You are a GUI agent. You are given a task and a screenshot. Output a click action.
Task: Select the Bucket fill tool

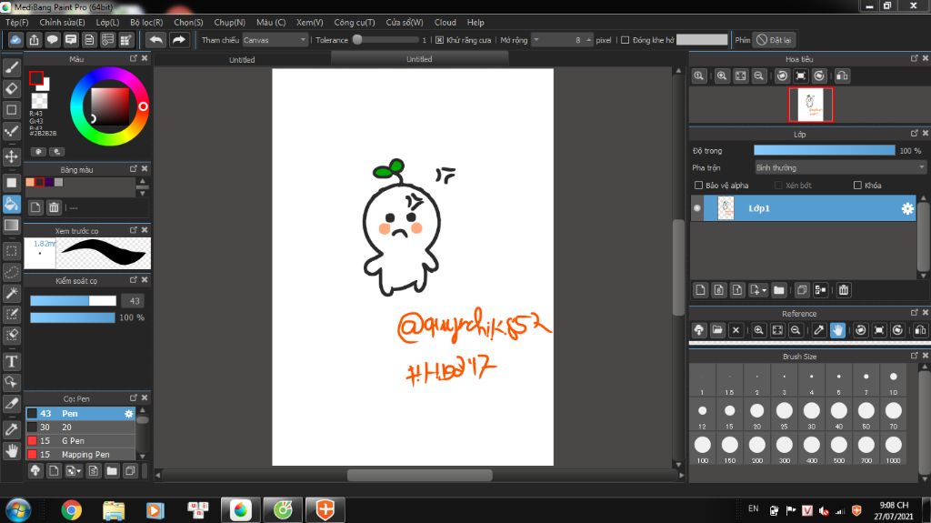pos(11,204)
